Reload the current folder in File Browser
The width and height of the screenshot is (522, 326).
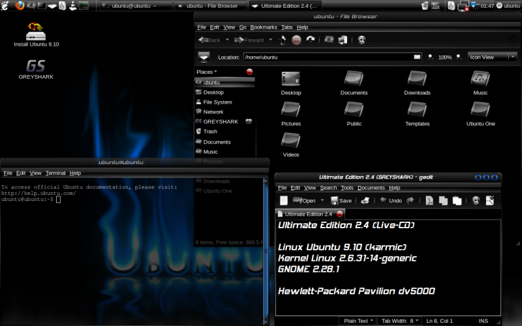(x=311, y=40)
